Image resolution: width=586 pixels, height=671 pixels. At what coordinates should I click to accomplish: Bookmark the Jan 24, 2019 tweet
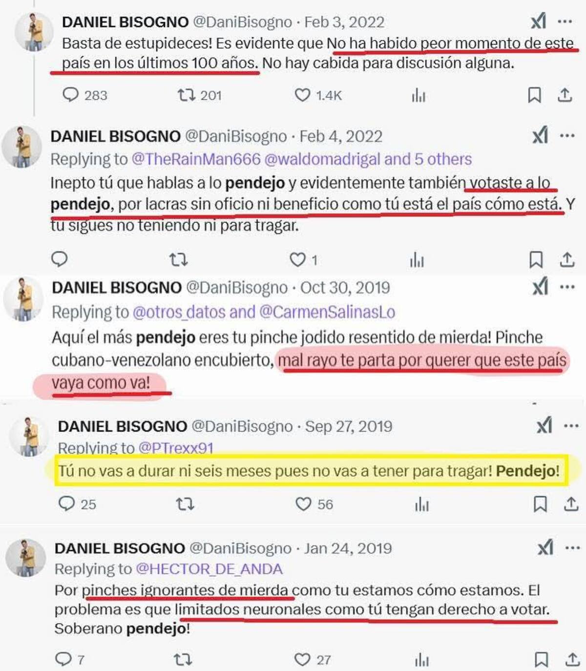click(x=541, y=660)
